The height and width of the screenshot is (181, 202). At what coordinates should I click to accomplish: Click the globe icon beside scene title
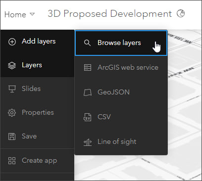(181, 13)
